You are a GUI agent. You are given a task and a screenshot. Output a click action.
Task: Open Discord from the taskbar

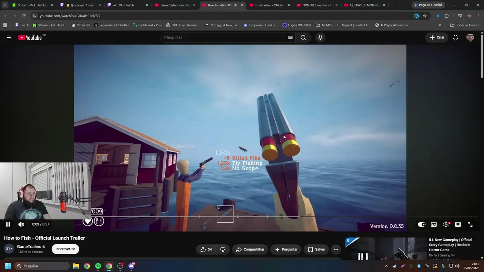coord(131,266)
